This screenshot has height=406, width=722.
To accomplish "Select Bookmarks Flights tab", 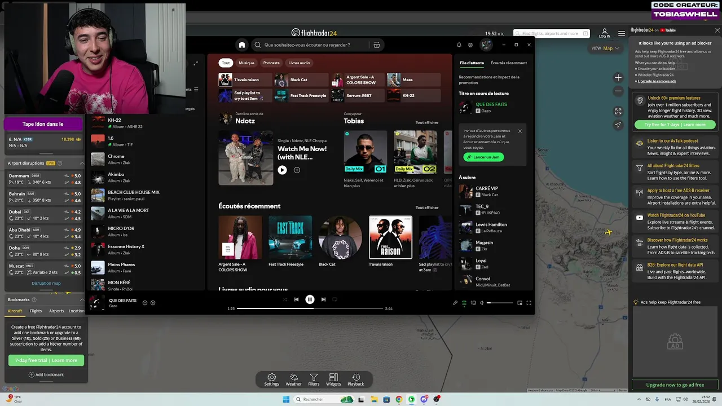I will click(36, 311).
